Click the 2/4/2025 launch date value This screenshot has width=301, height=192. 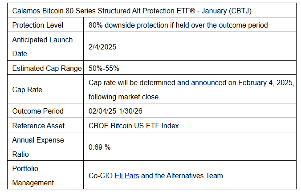(102, 47)
